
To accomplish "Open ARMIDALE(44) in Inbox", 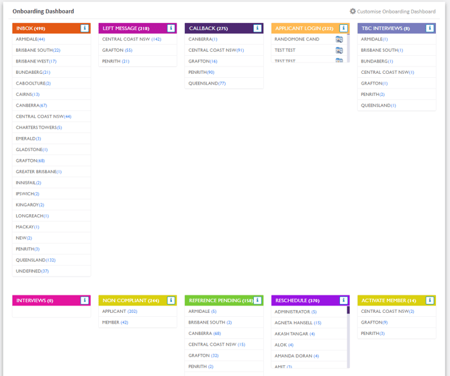I will tap(30, 40).
